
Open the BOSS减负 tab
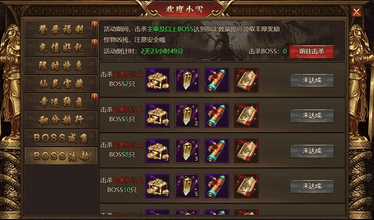(x=61, y=138)
